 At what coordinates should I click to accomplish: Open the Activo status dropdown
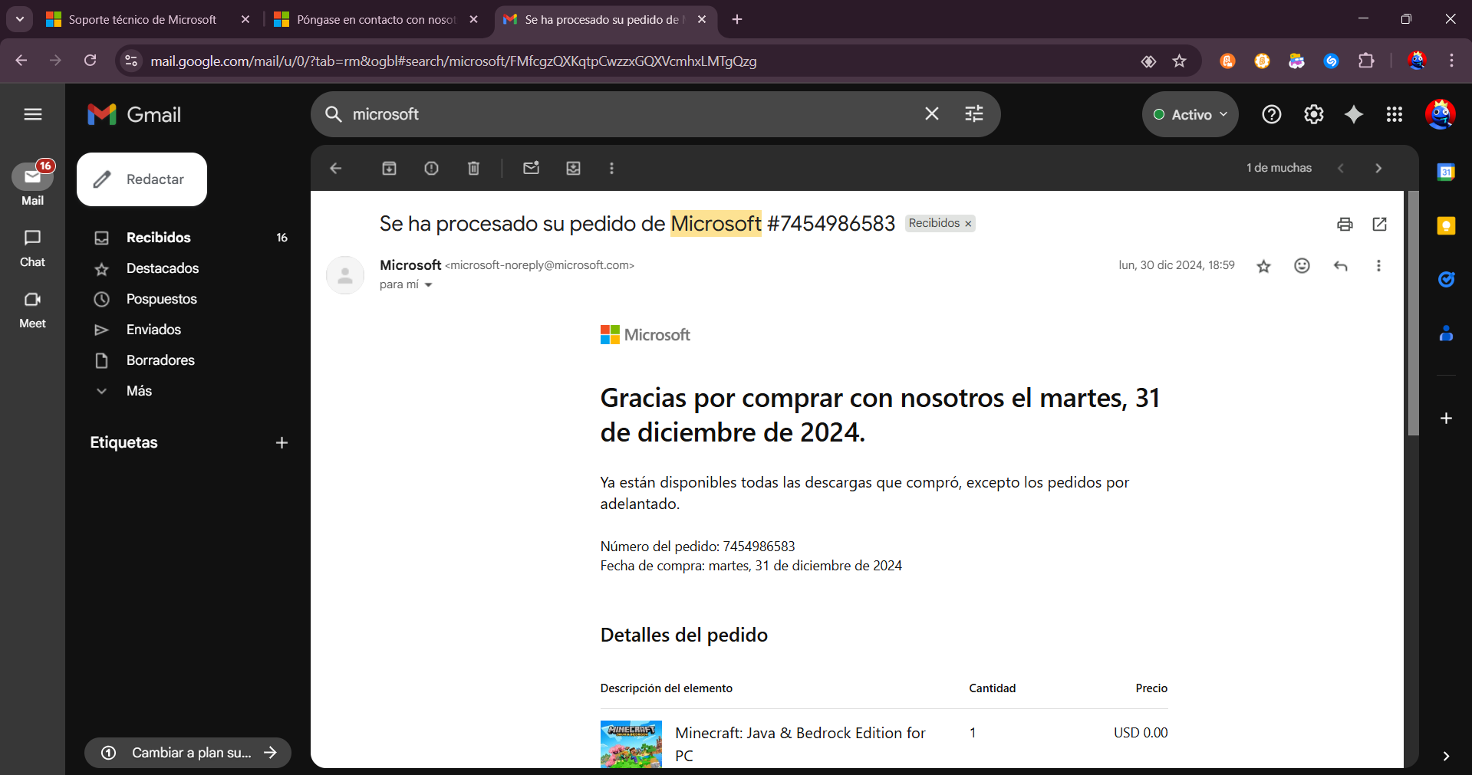click(x=1189, y=114)
